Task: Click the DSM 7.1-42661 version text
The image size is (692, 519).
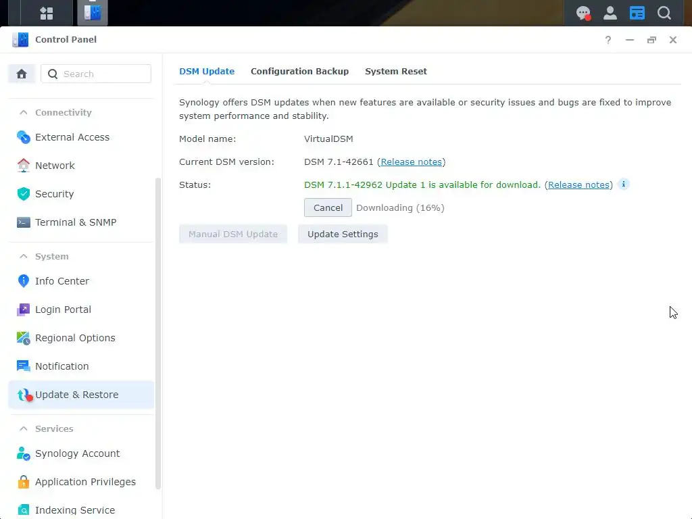Action: pyautogui.click(x=339, y=162)
